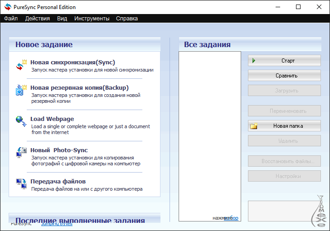Open the Справка menu
330x231 pixels.
(127, 19)
